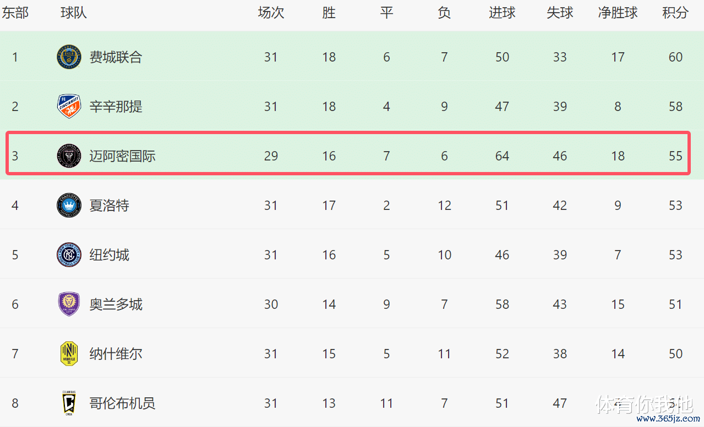The width and height of the screenshot is (704, 427).
Task: Click the Orlando City (奥兰多城) purple lion logo
Action: (69, 304)
